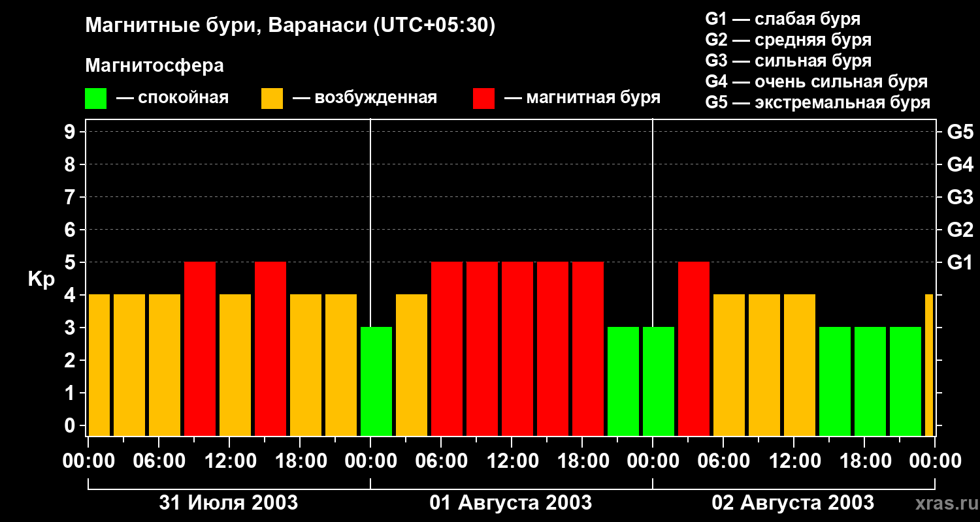980x522 pixels.
Task: Click the date label '31 Июля 2003'
Action: (229, 502)
